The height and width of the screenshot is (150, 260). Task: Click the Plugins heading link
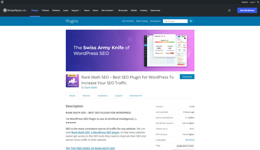point(72,21)
